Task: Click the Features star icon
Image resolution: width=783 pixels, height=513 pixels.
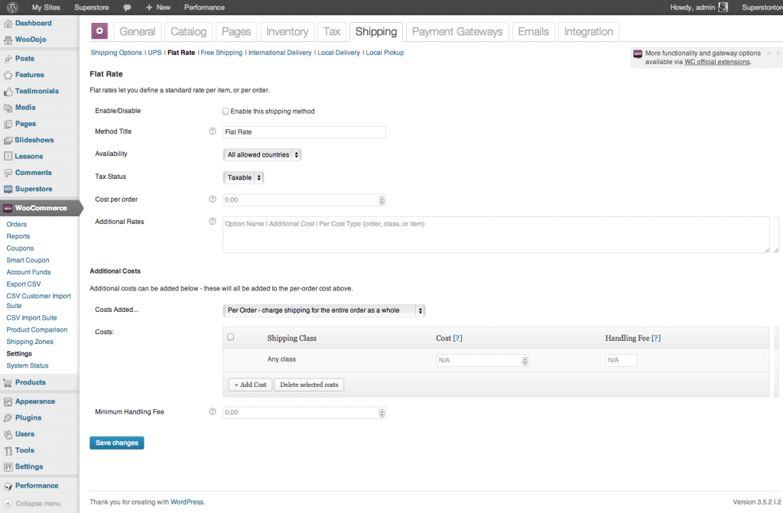Action: click(x=8, y=76)
